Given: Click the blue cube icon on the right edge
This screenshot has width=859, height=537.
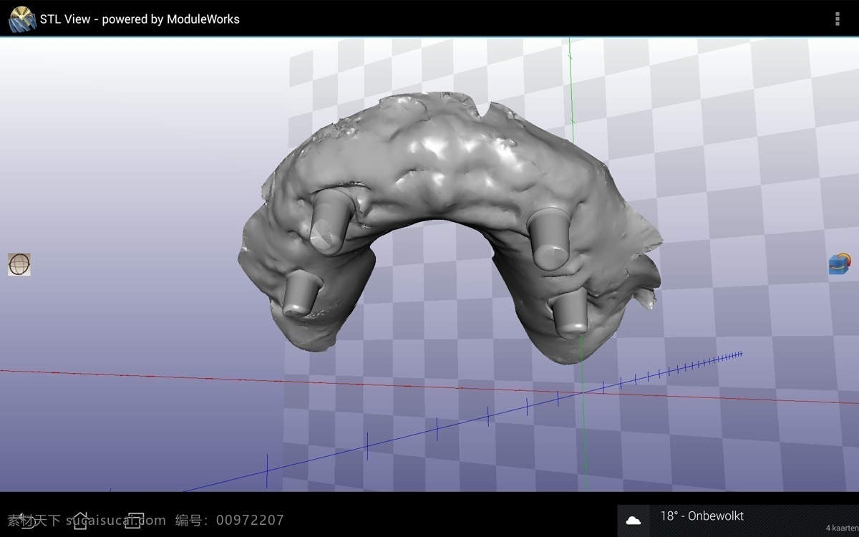Looking at the screenshot, I should click(x=840, y=263).
